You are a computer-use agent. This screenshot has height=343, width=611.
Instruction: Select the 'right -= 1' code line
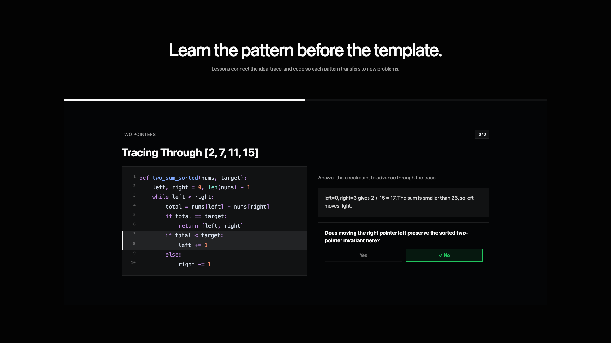click(195, 264)
